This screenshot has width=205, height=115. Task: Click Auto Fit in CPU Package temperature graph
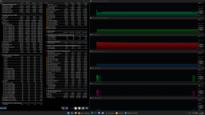[x=201, y=45]
